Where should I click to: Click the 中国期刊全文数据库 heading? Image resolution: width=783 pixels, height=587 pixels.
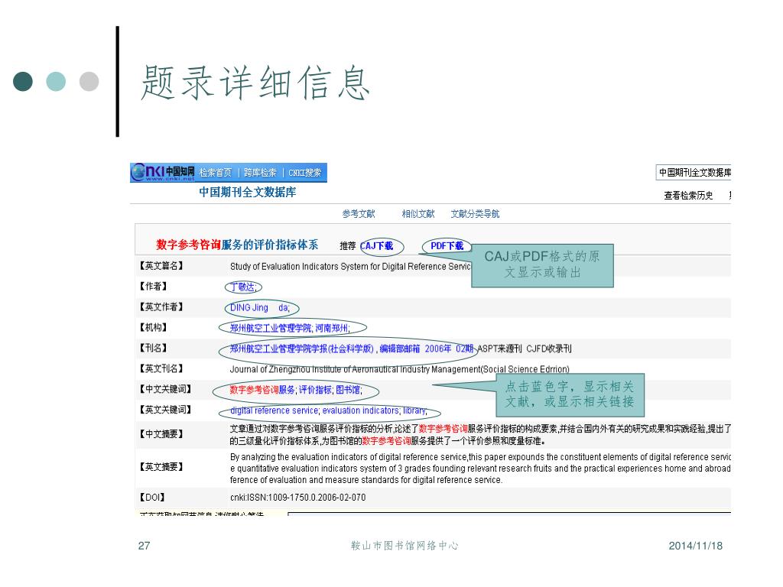click(247, 192)
